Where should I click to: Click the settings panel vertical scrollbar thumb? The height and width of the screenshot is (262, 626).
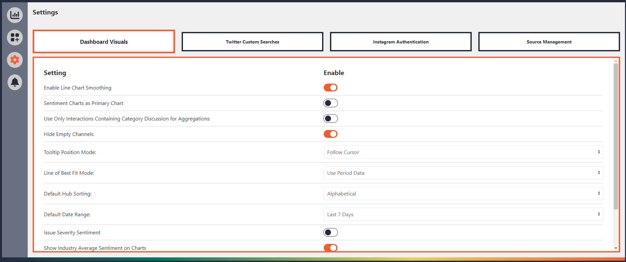(616, 136)
